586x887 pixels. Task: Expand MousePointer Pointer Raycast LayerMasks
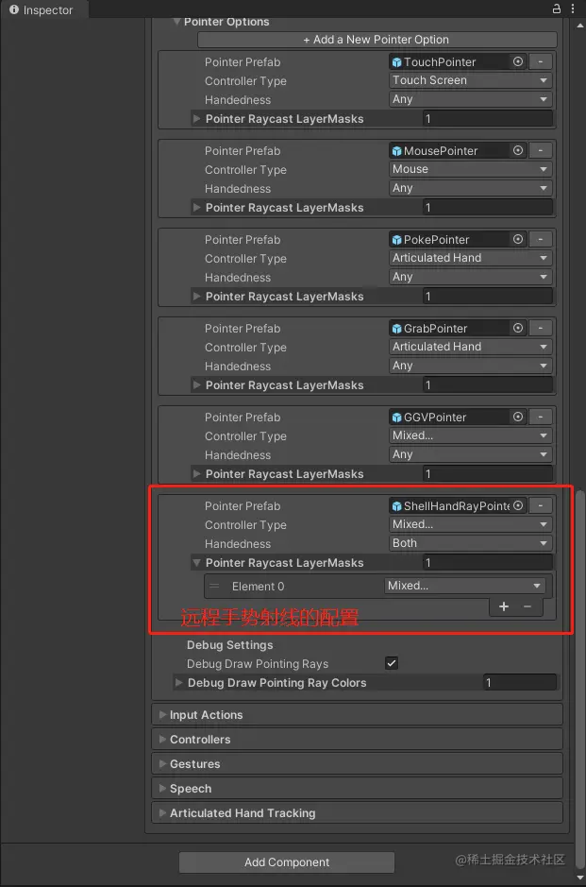pyautogui.click(x=196, y=207)
